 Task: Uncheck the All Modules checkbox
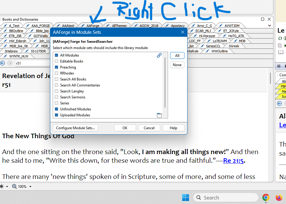click(x=57, y=55)
